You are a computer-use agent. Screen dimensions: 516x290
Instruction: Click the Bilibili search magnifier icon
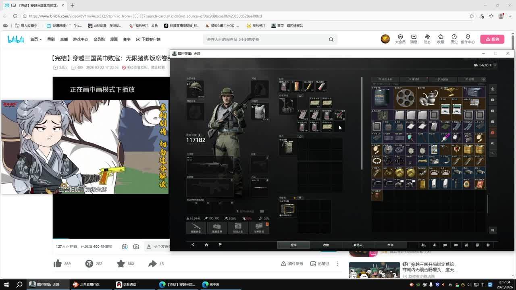pos(331,39)
